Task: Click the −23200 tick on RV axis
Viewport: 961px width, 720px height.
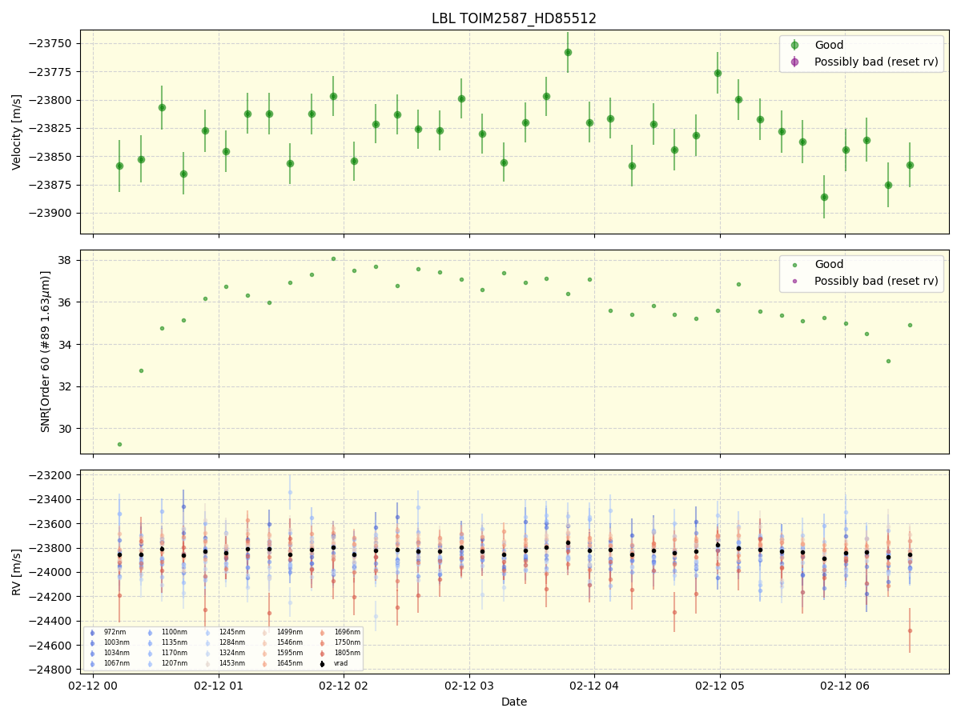Action: (51, 475)
